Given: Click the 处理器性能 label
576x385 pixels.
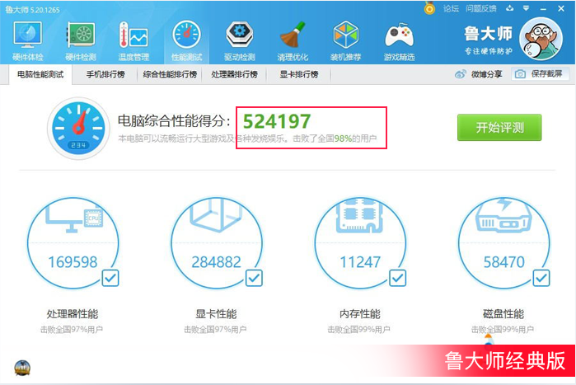Looking at the screenshot, I should point(73,314).
